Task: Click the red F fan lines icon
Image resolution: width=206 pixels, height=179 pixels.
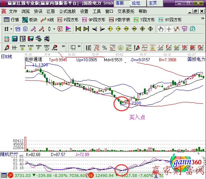Action: click(x=169, y=48)
